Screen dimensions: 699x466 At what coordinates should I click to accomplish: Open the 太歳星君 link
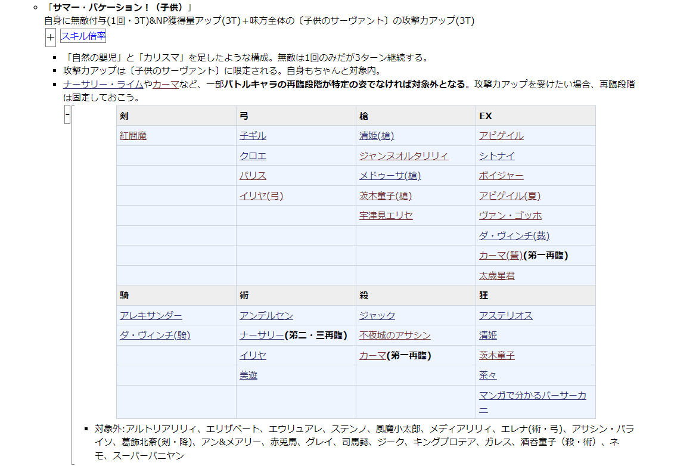(x=496, y=276)
